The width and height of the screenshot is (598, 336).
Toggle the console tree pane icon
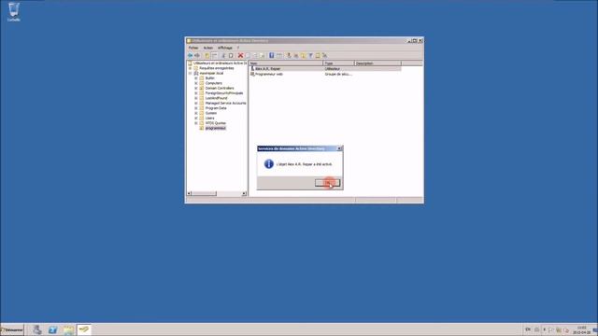click(214, 56)
